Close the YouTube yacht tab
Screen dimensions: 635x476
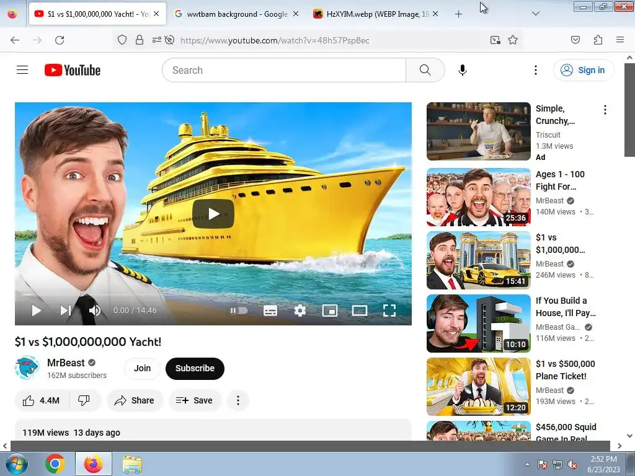(156, 14)
